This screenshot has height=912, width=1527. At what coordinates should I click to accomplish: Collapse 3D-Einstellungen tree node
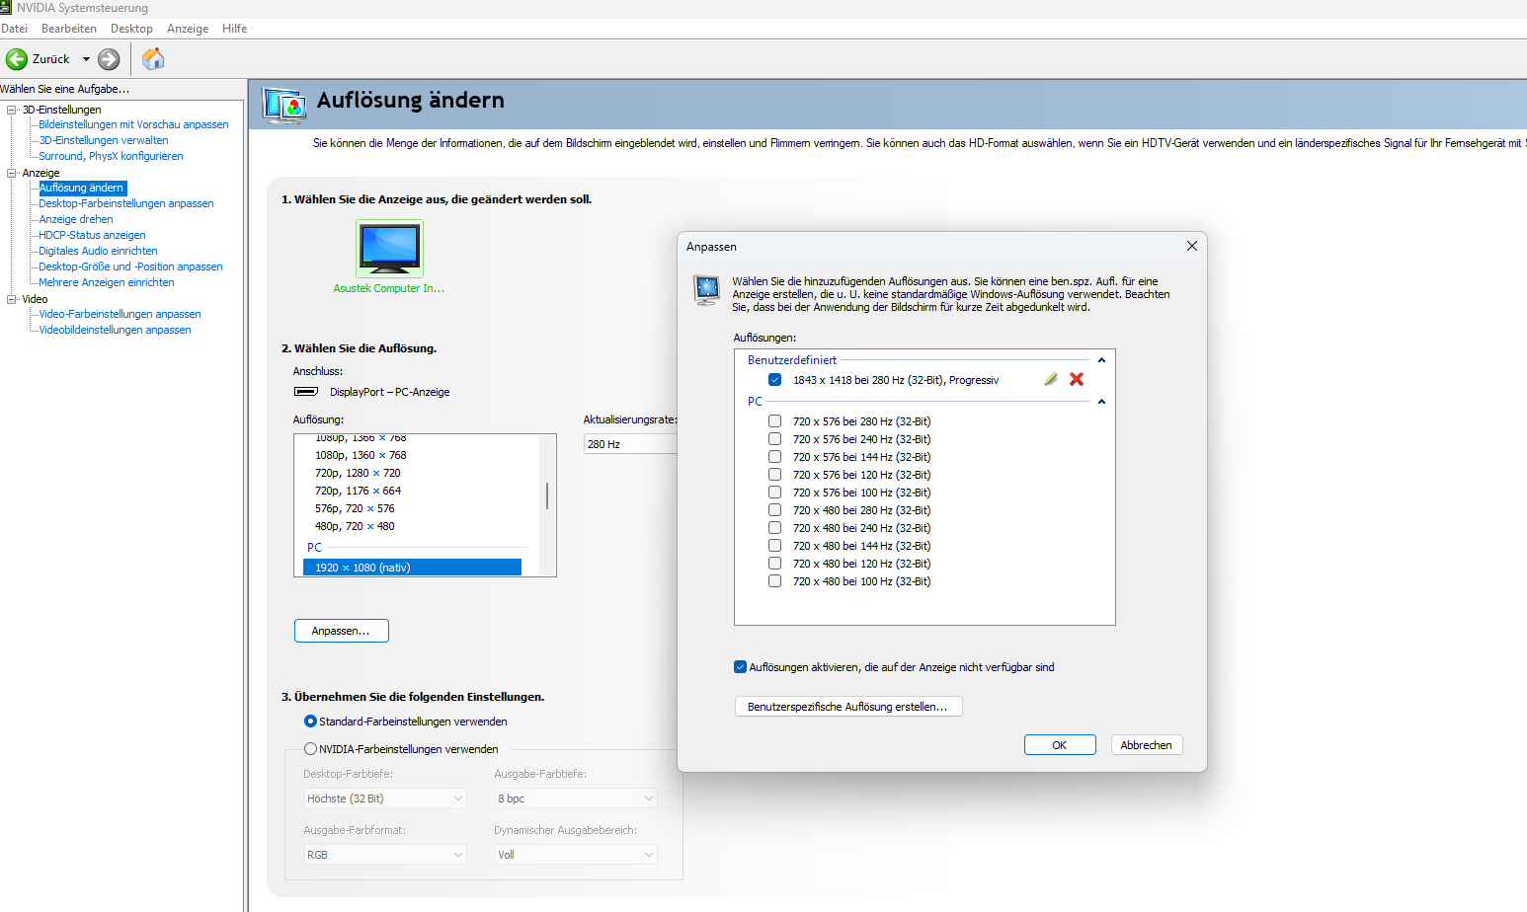coord(12,110)
